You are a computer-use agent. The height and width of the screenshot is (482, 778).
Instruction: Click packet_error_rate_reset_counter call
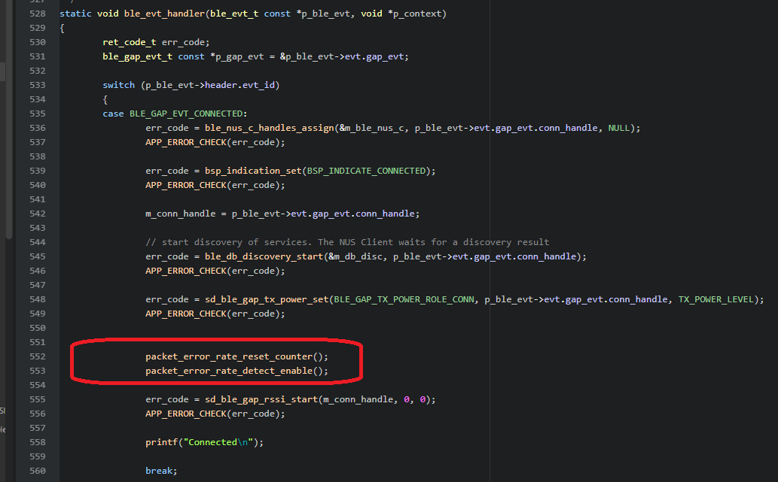tap(236, 356)
